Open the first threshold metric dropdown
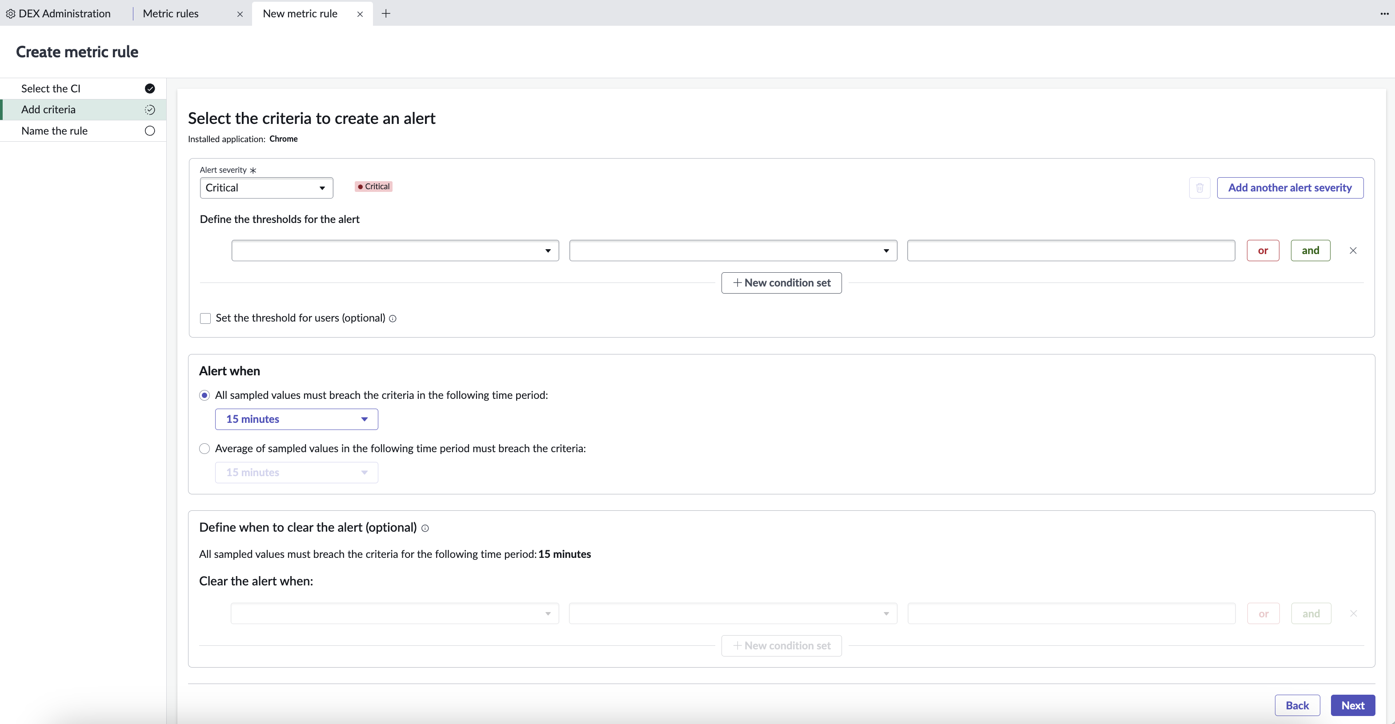This screenshot has height=724, width=1395. coord(395,251)
